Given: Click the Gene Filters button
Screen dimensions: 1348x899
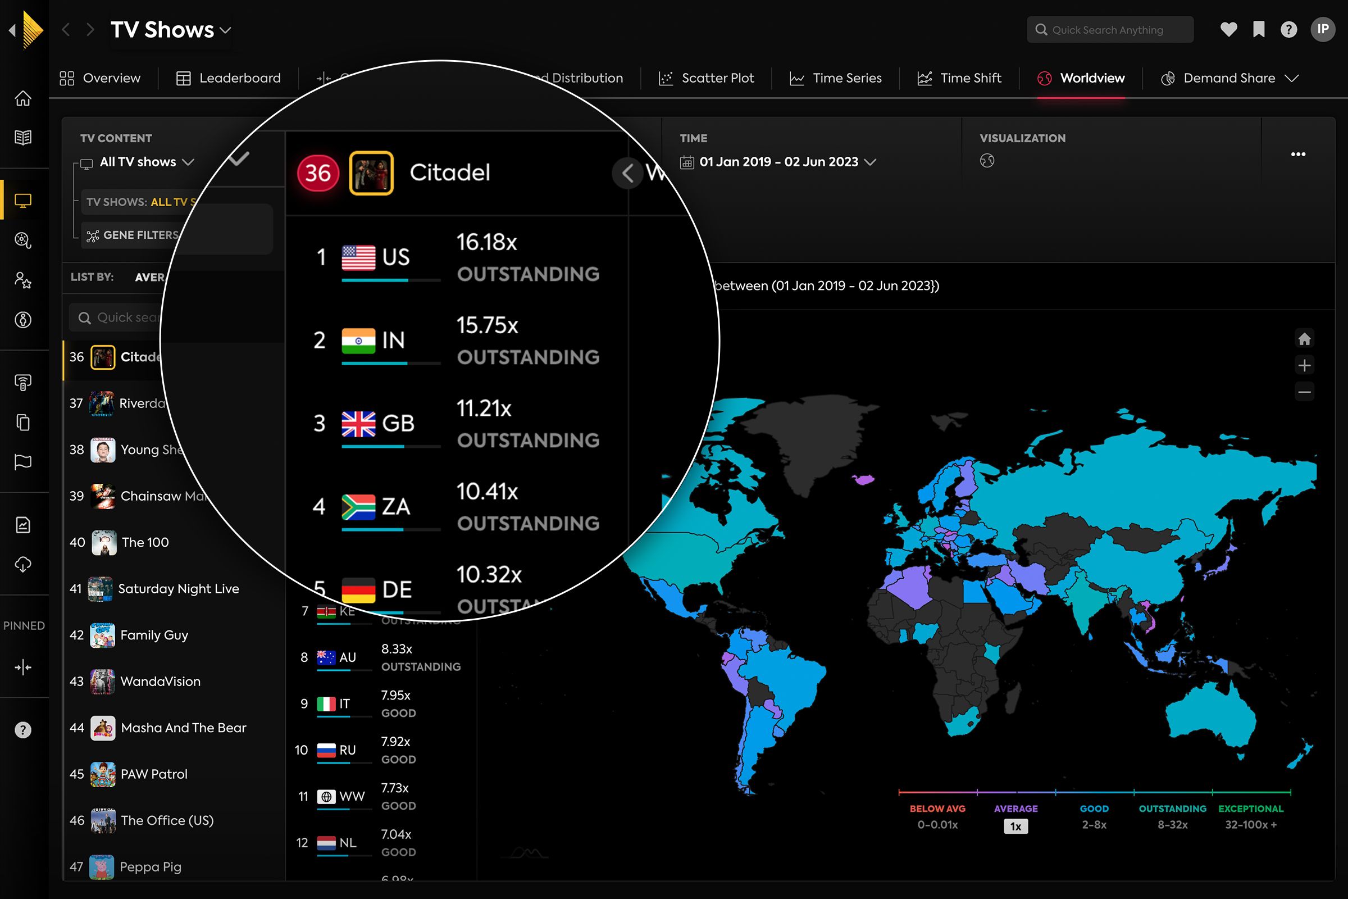Looking at the screenshot, I should (x=133, y=235).
